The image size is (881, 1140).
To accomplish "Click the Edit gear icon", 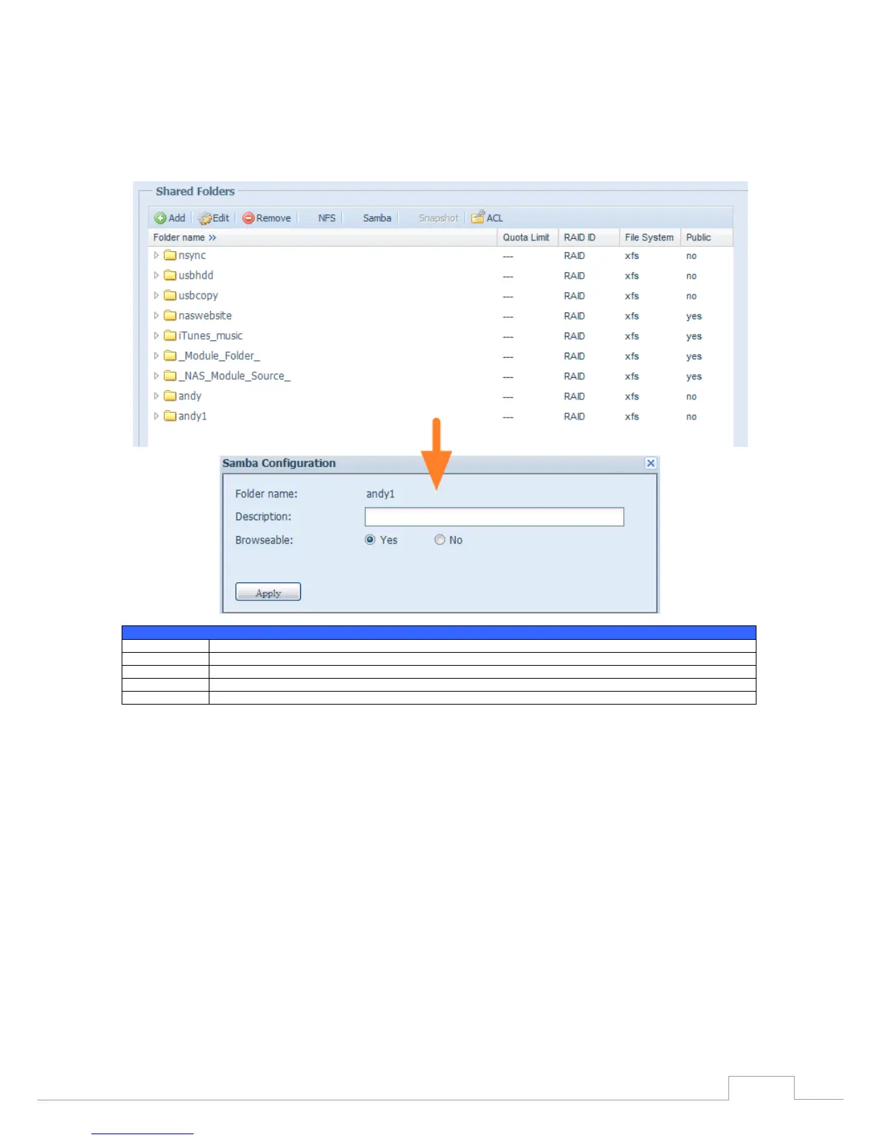I will tap(205, 218).
